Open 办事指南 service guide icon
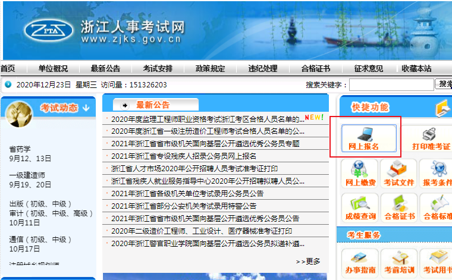Viewport: 452px width, 280px height. click(x=360, y=262)
